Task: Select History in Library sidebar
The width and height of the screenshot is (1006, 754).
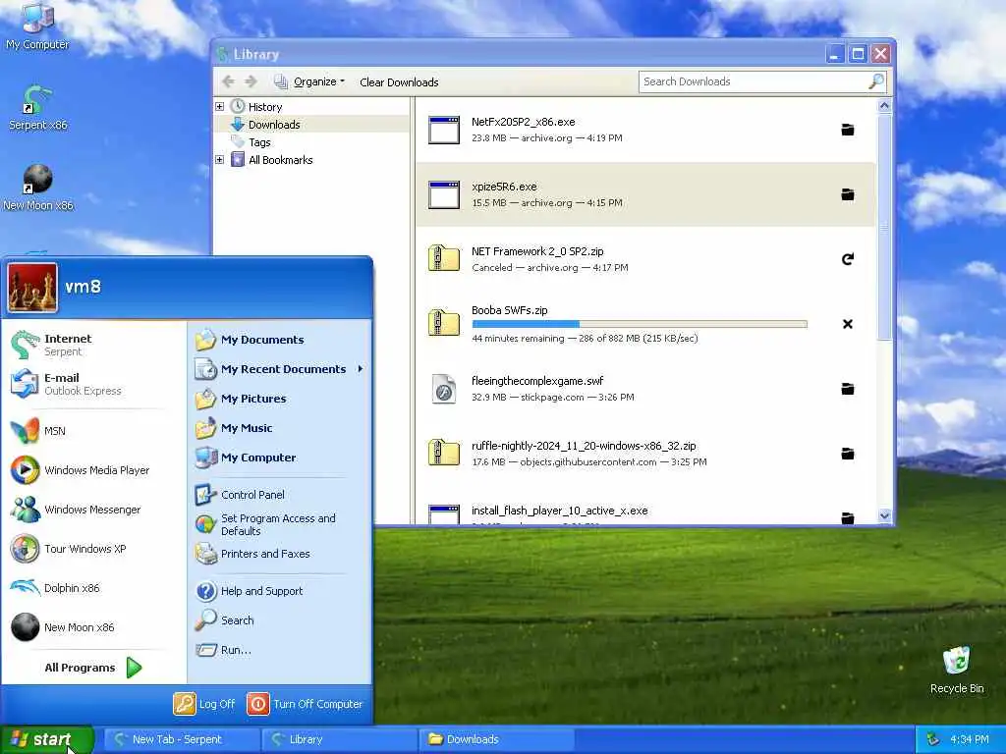Action: tap(265, 106)
